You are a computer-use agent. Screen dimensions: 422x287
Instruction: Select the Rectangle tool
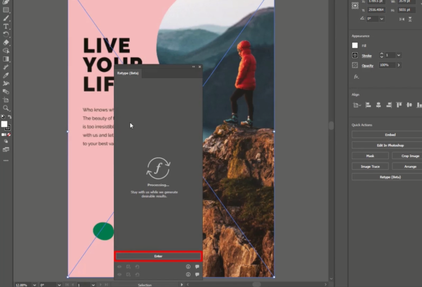tap(6, 10)
